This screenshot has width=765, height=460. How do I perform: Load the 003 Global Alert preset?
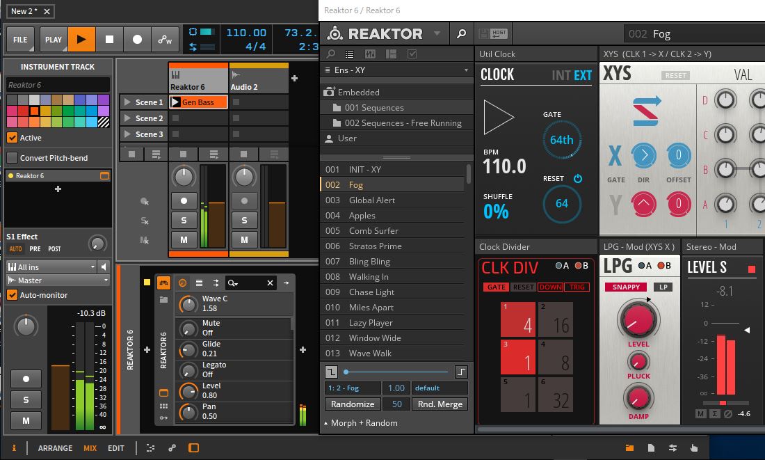[x=393, y=200]
